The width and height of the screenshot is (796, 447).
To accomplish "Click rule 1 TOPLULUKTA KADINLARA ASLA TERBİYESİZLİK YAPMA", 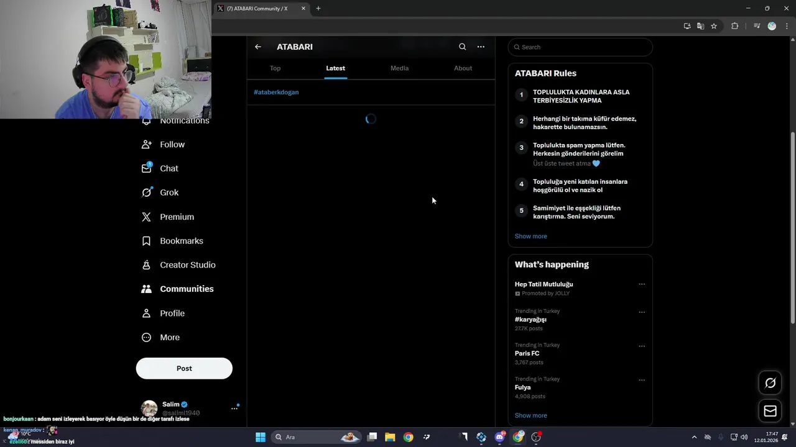I will coord(580,96).
